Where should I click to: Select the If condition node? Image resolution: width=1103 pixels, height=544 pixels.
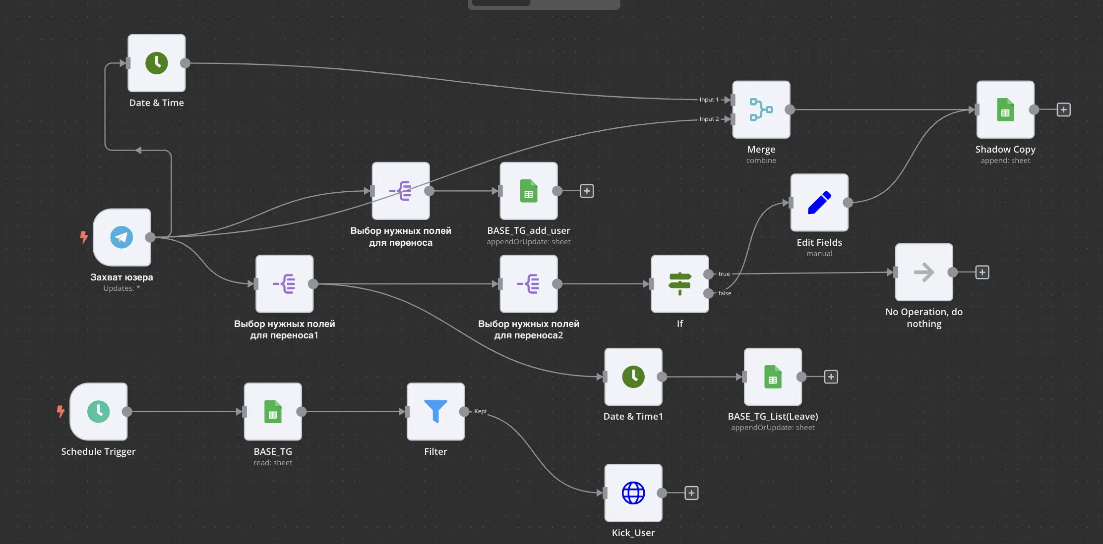(680, 284)
